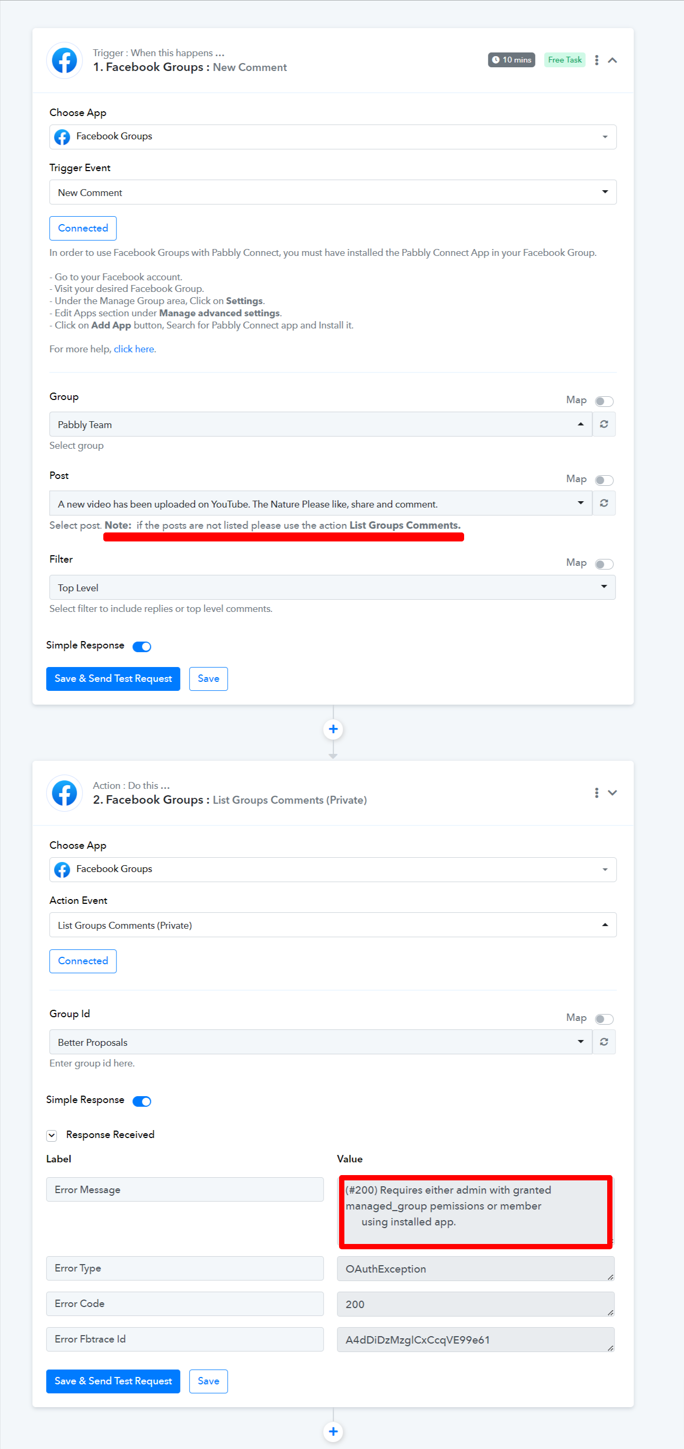The width and height of the screenshot is (684, 1449).
Task: Click Save & Send Test Request in the trigger step
Action: pos(113,678)
